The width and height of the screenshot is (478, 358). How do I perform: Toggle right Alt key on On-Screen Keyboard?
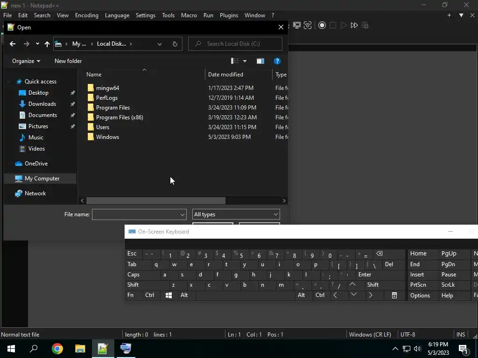[301, 295]
